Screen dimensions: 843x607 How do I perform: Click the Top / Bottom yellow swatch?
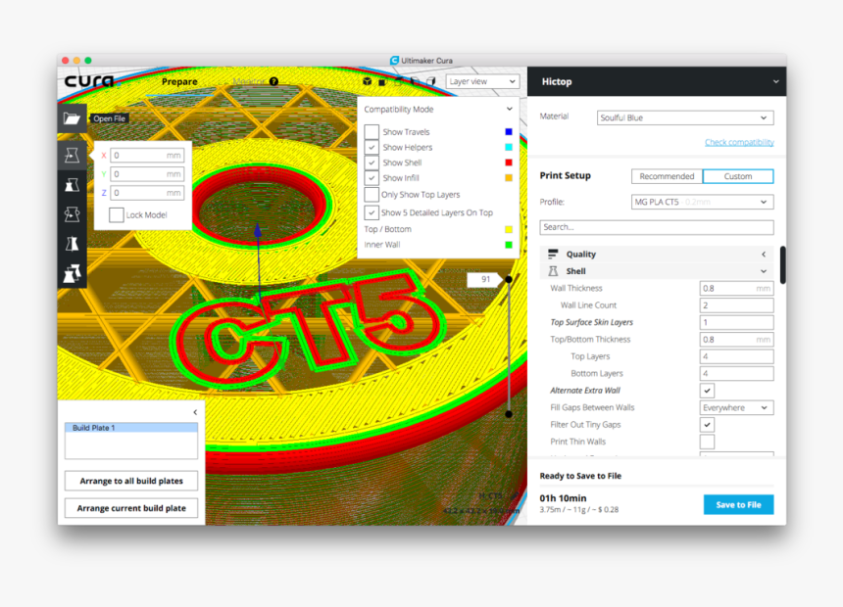click(509, 229)
